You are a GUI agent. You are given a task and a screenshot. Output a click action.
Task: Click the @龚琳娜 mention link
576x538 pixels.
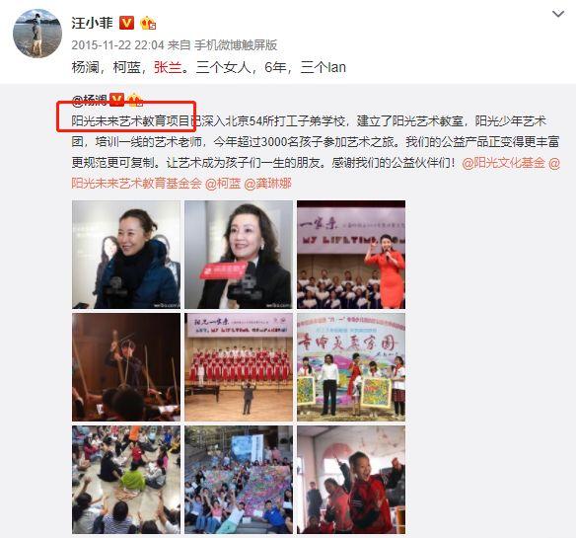tap(268, 184)
